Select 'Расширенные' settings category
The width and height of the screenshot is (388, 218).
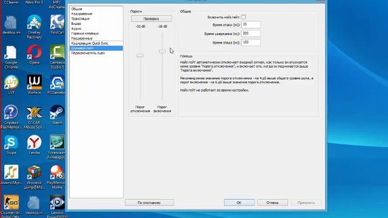pyautogui.click(x=96, y=38)
